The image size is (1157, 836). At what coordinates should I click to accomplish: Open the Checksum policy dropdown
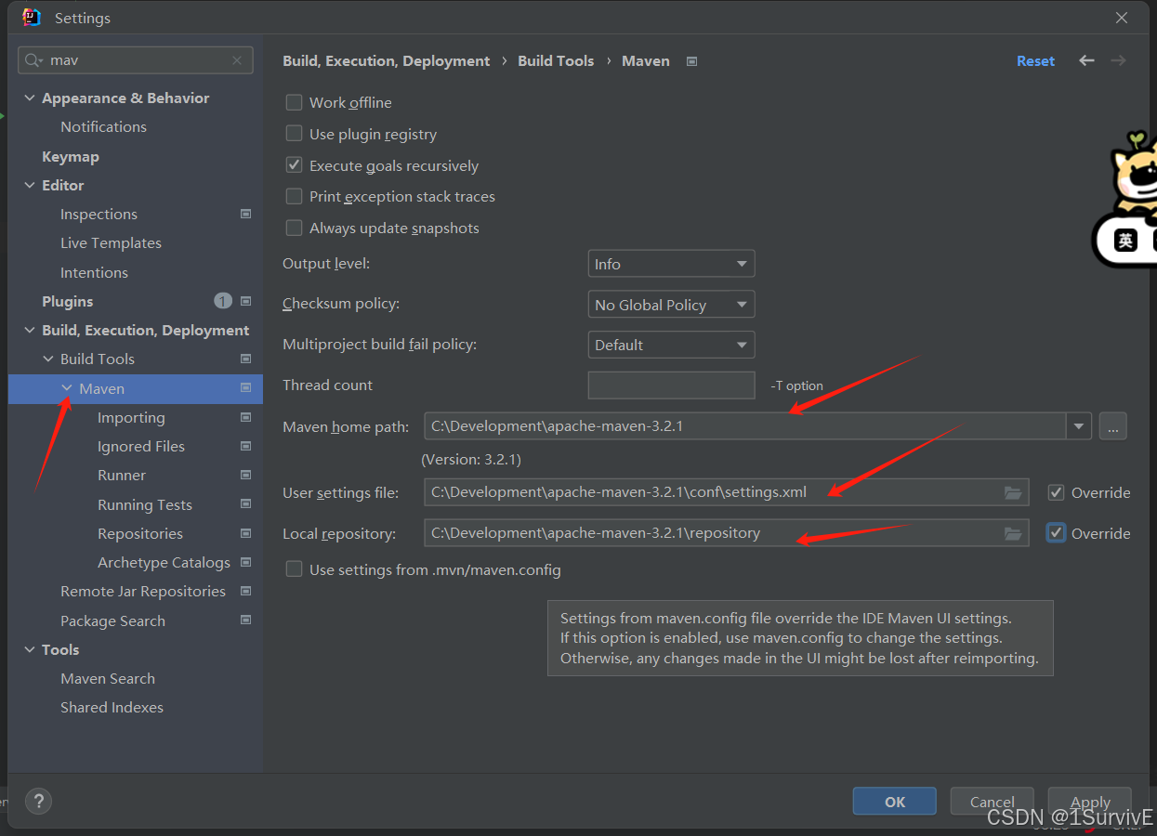[x=671, y=305]
